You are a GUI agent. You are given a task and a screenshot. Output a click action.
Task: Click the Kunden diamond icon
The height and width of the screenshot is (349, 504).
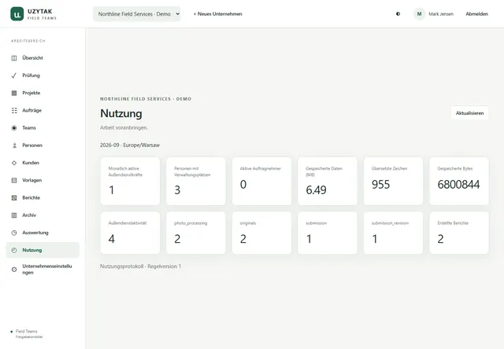pos(14,163)
